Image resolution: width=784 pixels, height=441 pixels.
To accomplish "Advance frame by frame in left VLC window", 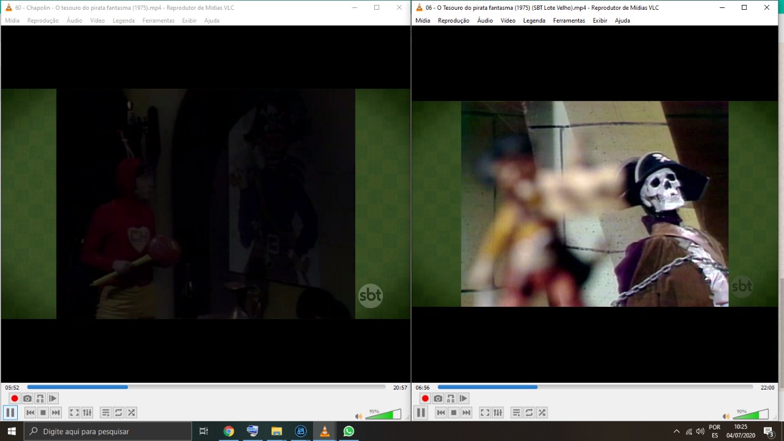I will click(53, 399).
